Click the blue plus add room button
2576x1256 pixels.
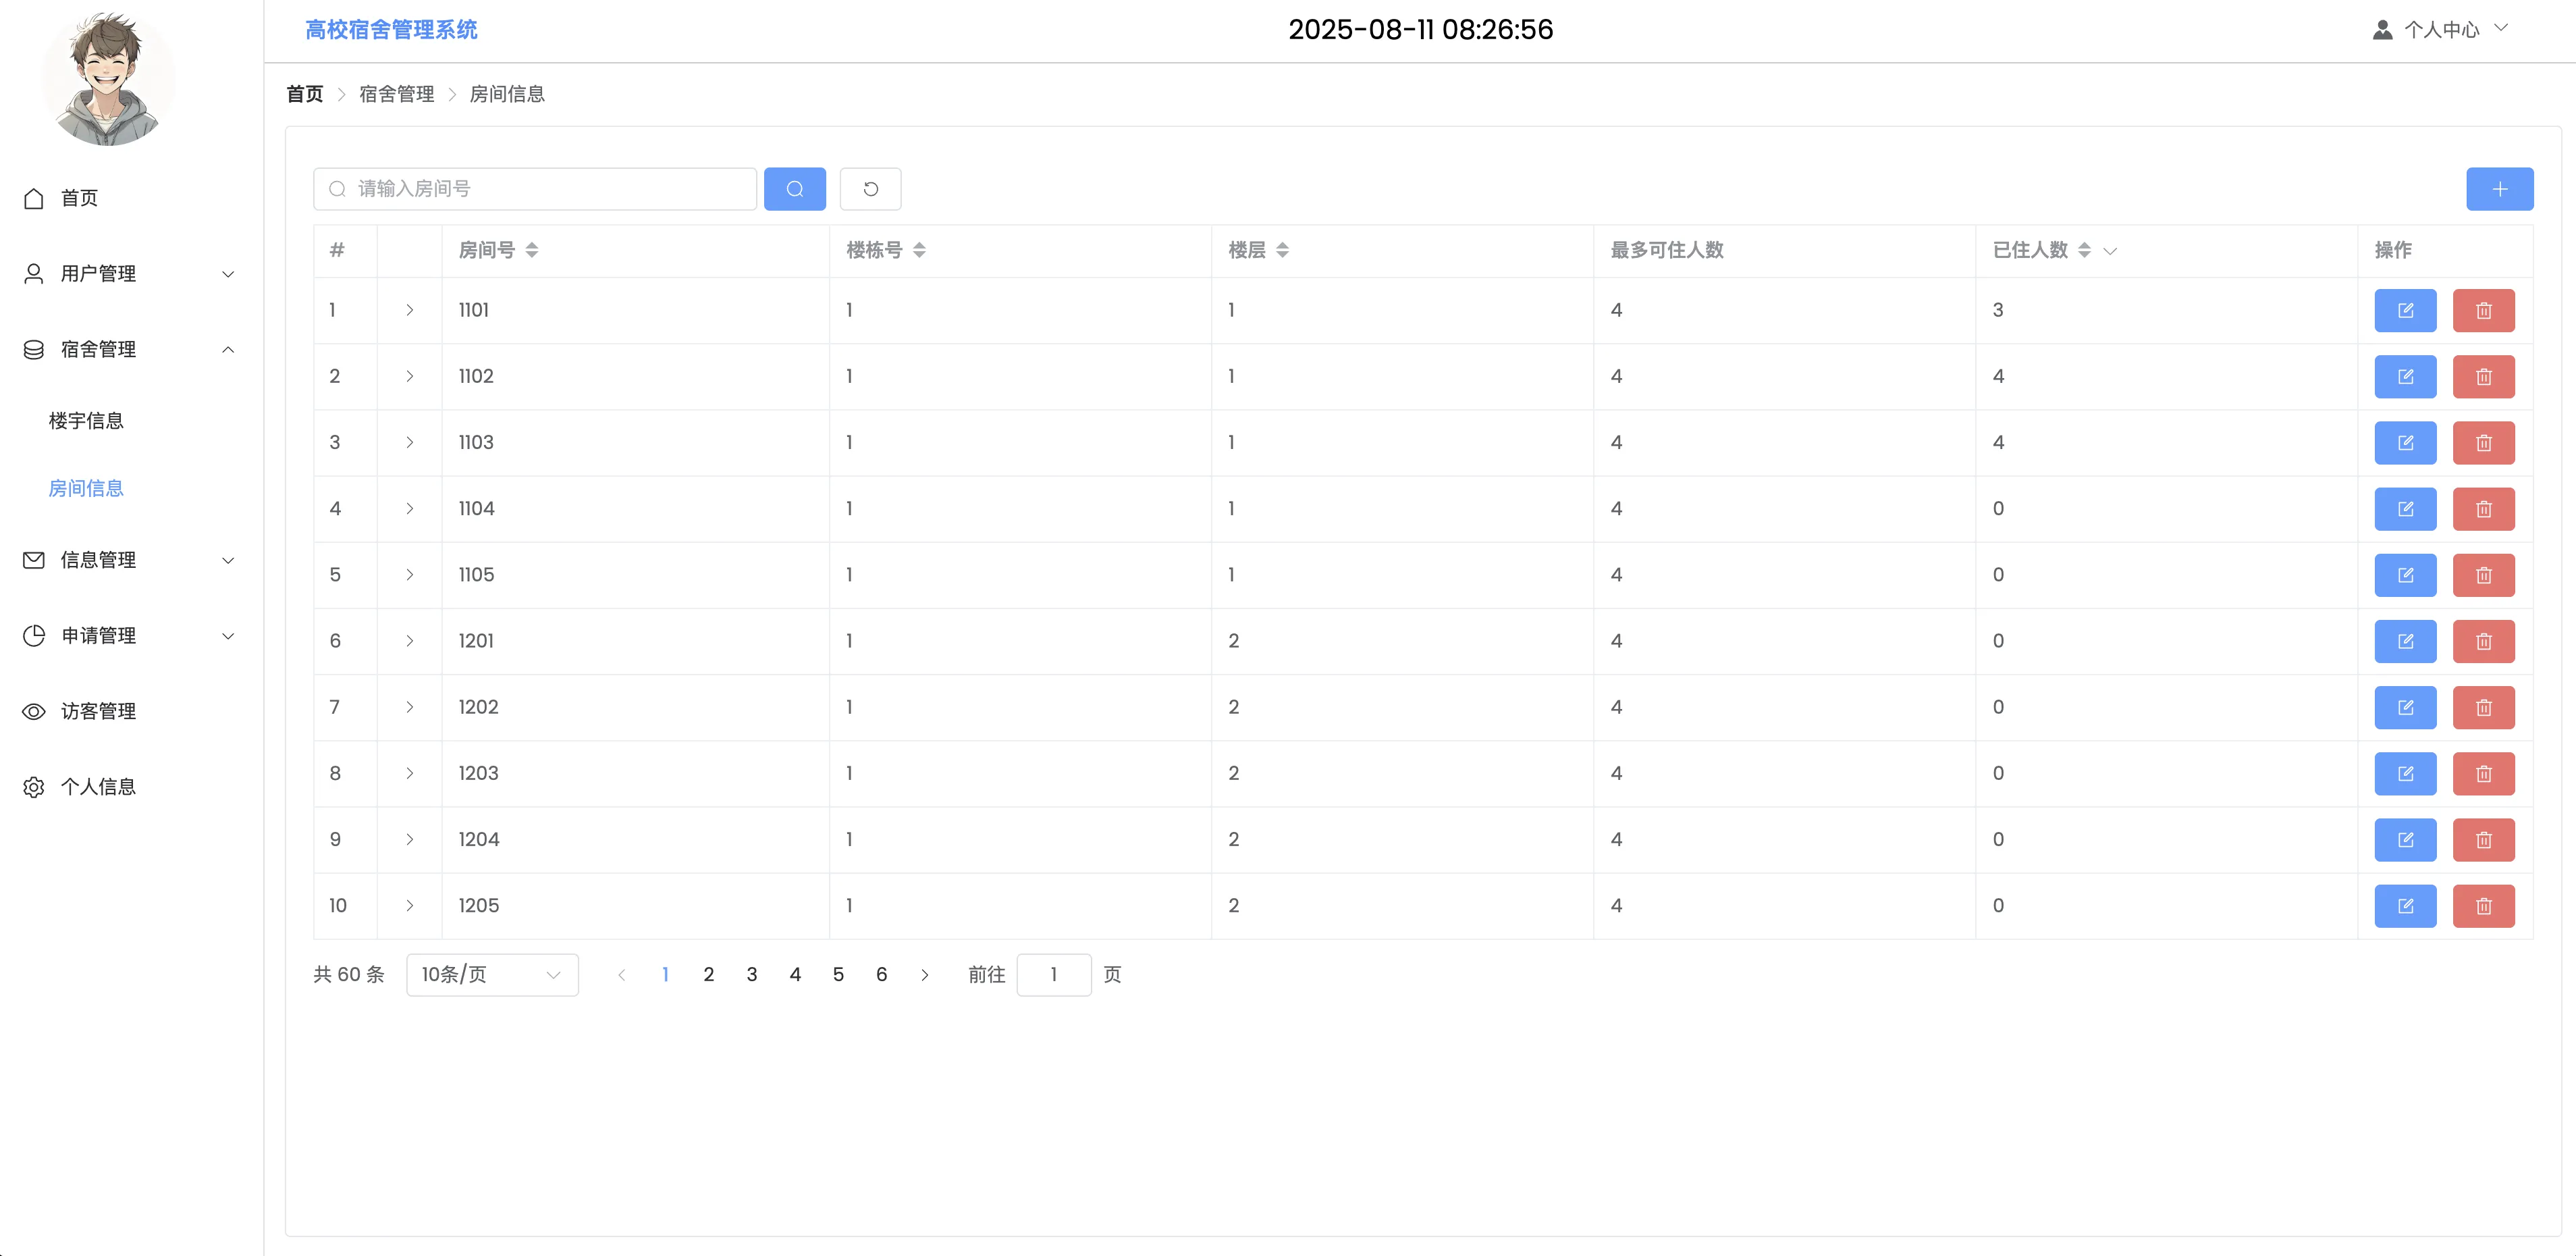2499,189
